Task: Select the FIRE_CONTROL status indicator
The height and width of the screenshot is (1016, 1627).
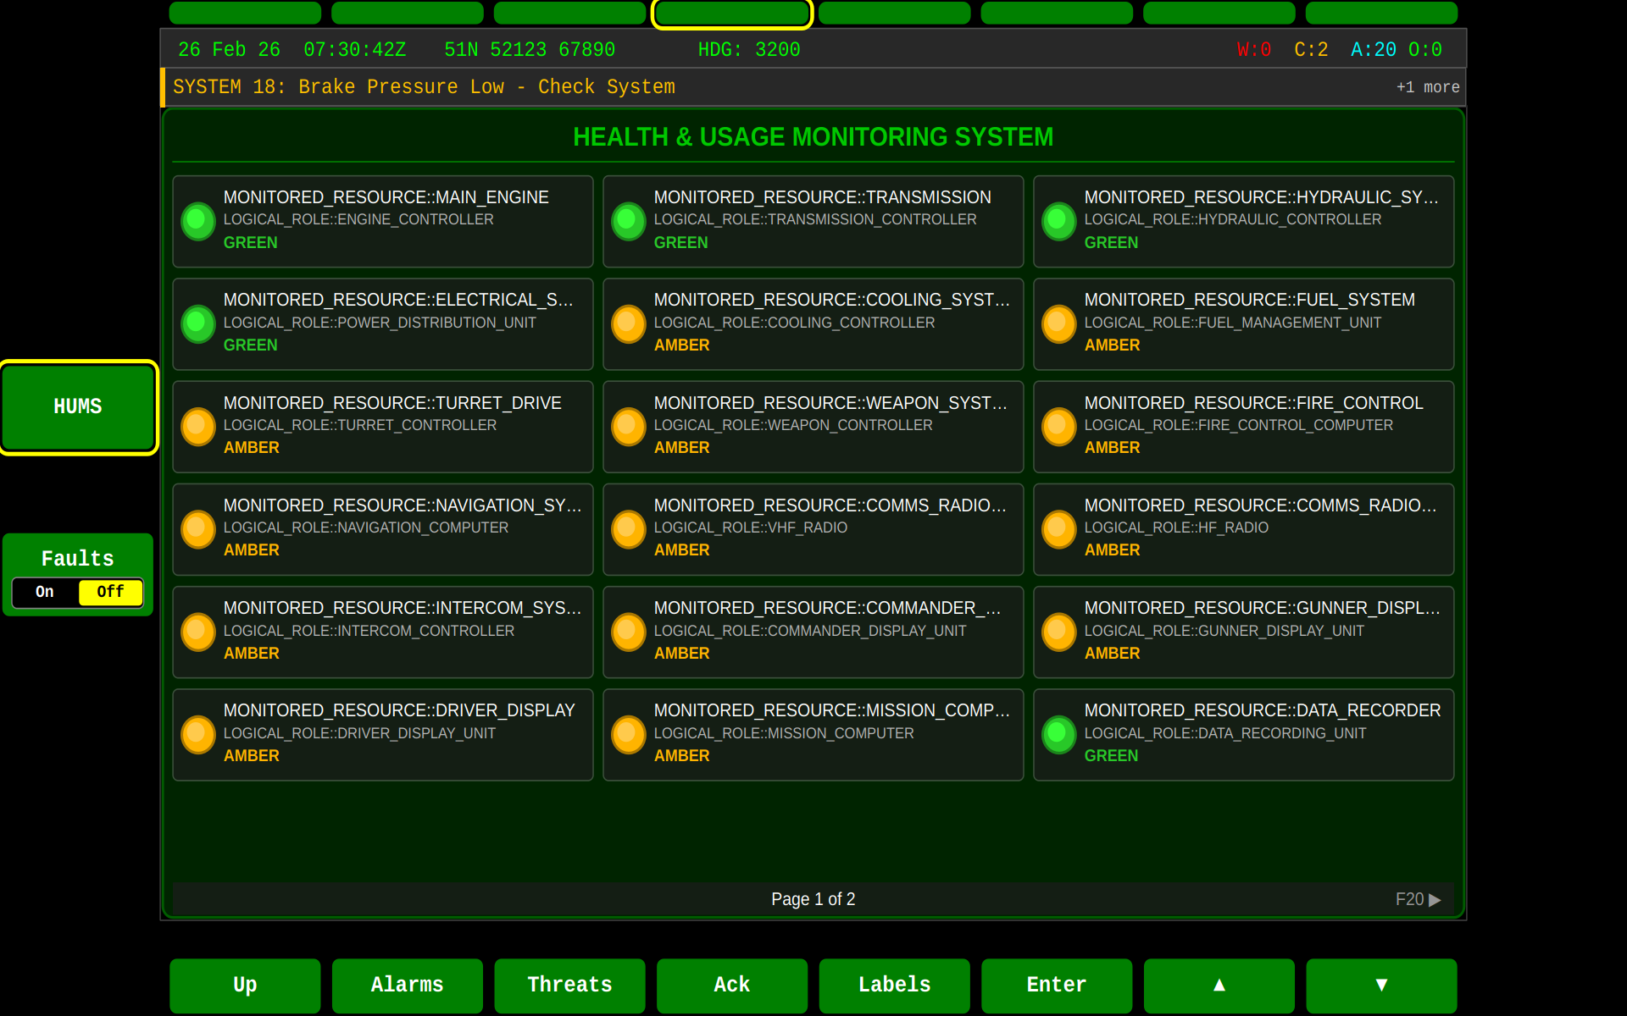Action: 1058,427
